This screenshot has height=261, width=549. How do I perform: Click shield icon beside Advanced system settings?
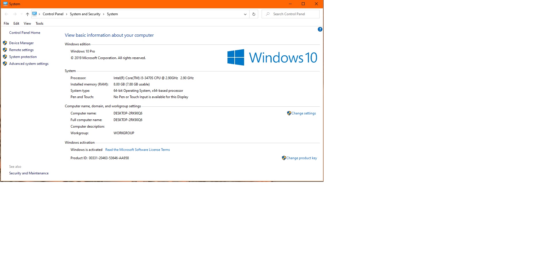(x=5, y=64)
